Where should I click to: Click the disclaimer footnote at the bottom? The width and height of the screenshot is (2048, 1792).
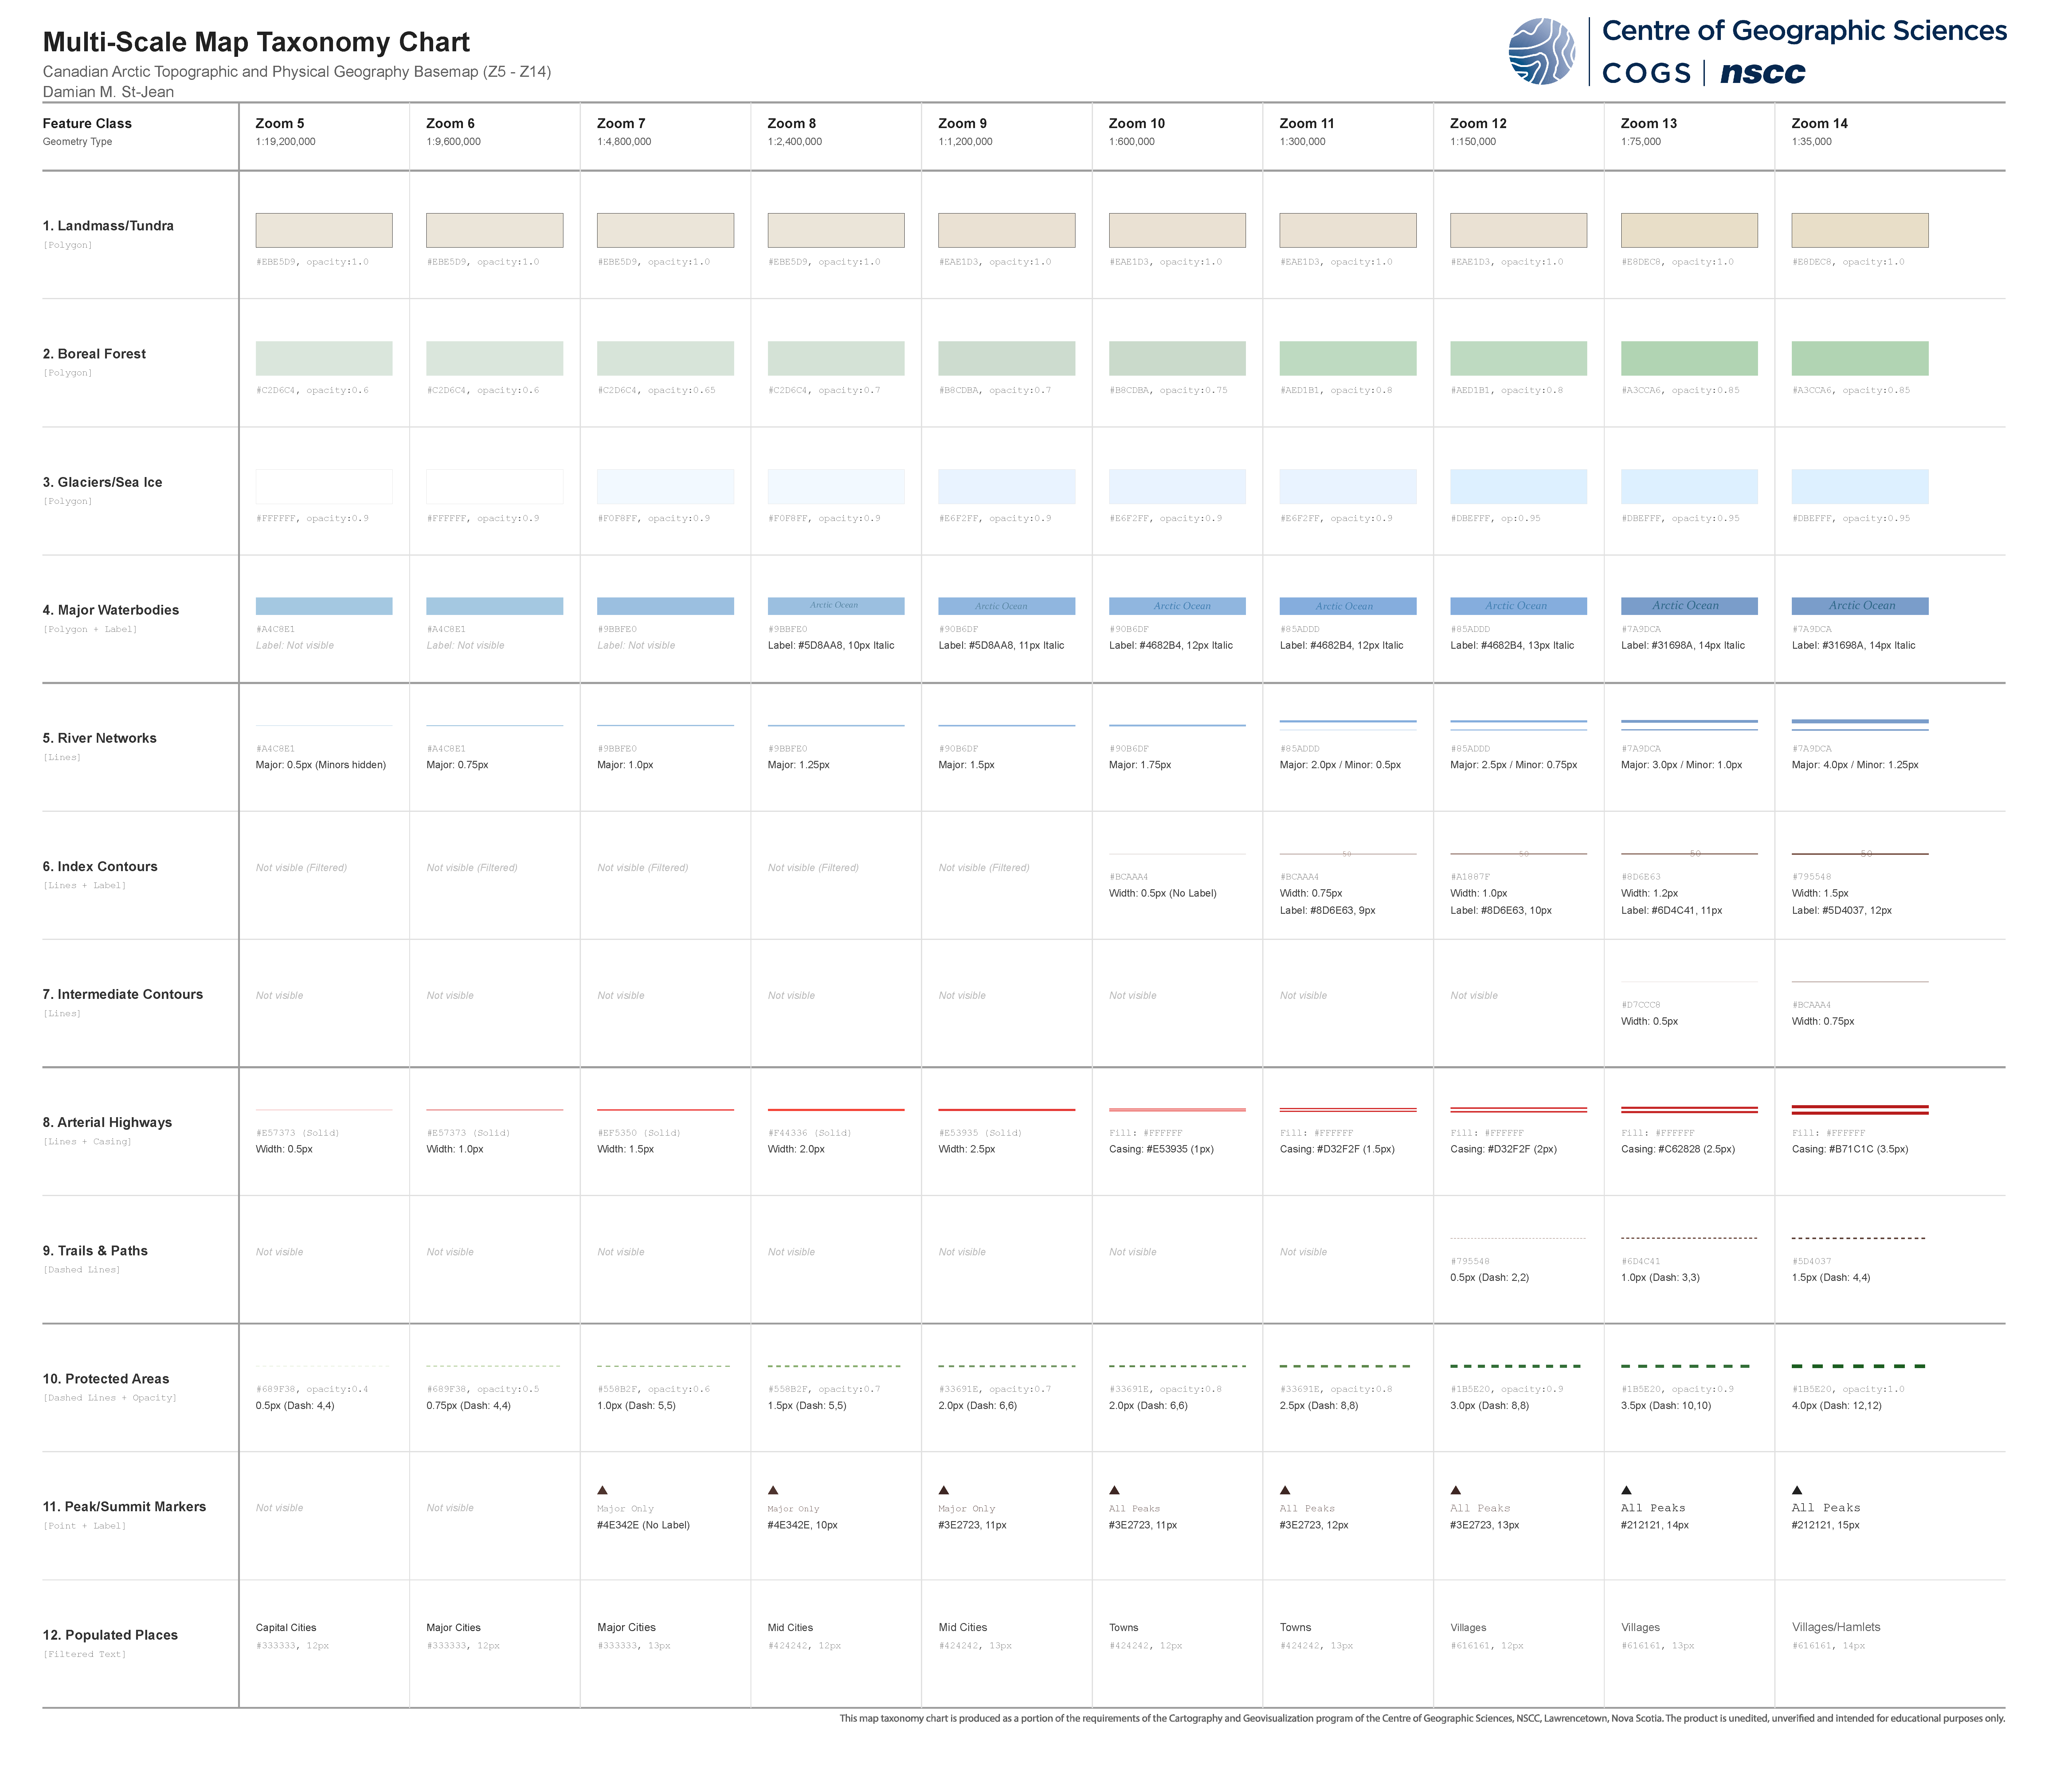1422,1718
